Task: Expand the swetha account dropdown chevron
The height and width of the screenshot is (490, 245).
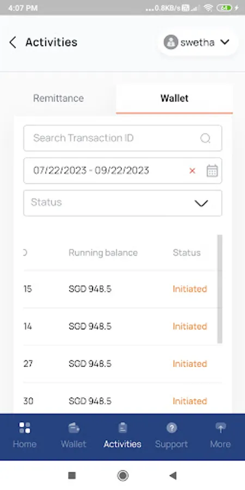Action: tap(225, 42)
